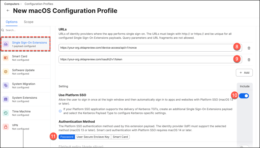Click the Add URL button
Viewport: 260px width, 148px height.
click(x=244, y=73)
